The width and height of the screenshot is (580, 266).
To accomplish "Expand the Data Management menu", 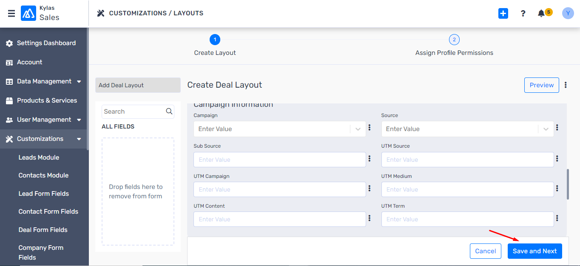I will point(79,81).
